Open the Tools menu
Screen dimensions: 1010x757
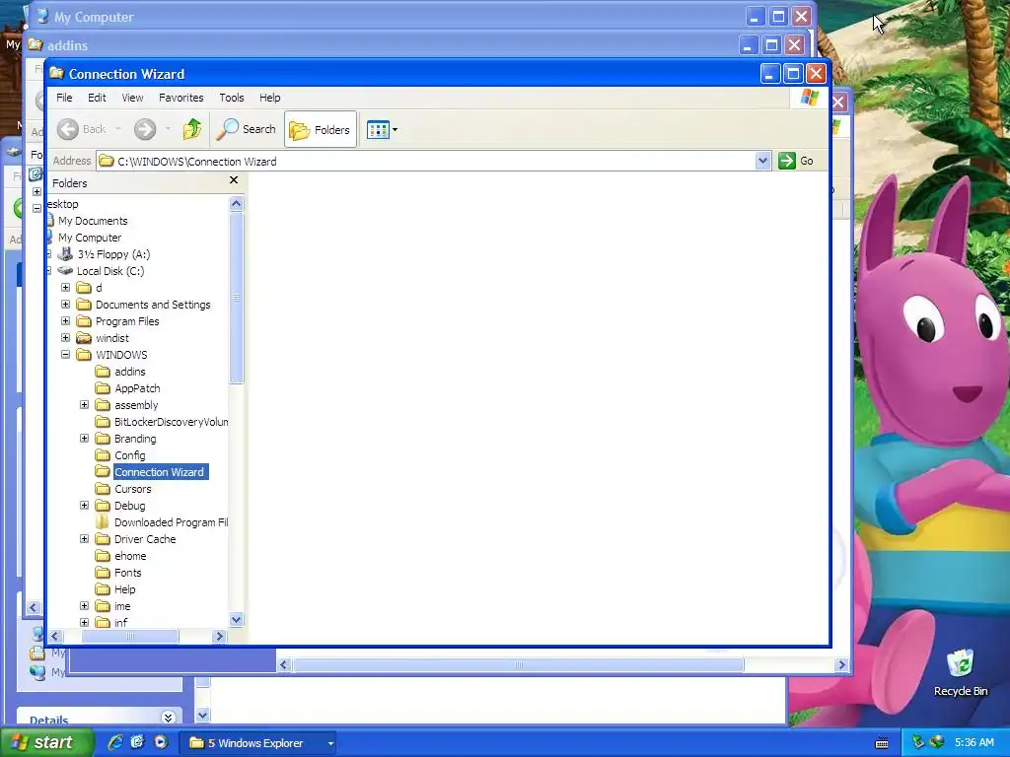click(x=231, y=98)
